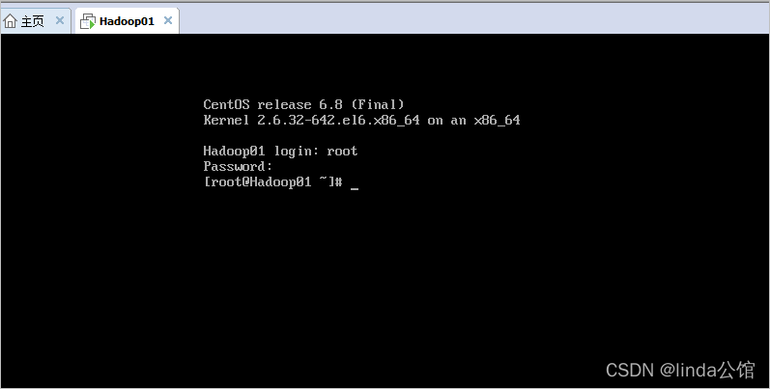Switch to the 主页 tab
This screenshot has height=389, width=770.
point(32,20)
